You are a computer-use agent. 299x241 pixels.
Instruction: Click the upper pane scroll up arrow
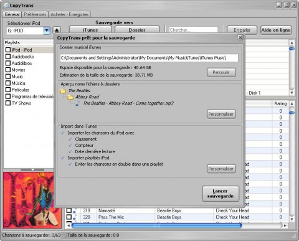[292, 42]
